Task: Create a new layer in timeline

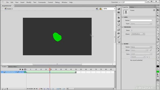Action: point(2,89)
